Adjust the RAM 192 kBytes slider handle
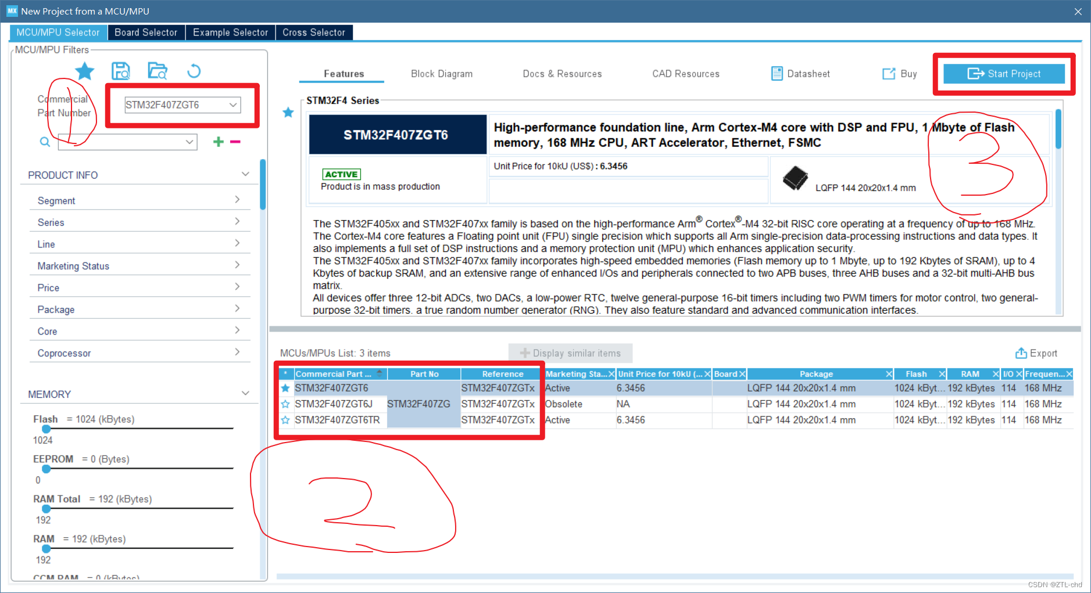Screen dimensions: 1091x593 point(46,548)
